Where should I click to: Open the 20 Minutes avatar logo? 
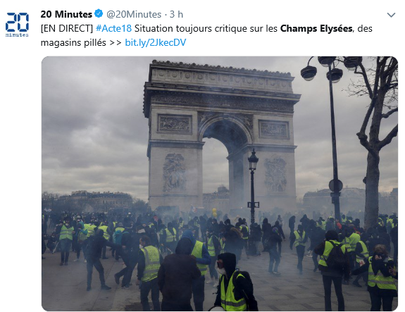pos(17,25)
